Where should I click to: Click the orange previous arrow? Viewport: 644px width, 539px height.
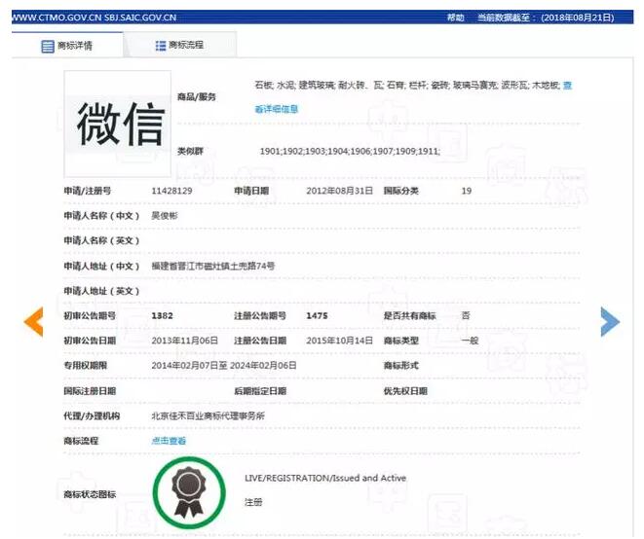pos(33,322)
